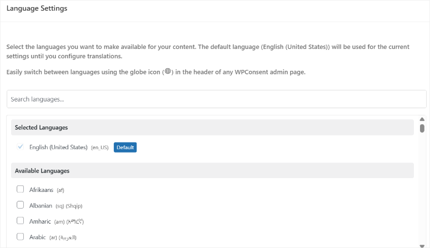Tick the Arabic language checkbox
Viewport: 430px width, 248px height.
point(21,236)
